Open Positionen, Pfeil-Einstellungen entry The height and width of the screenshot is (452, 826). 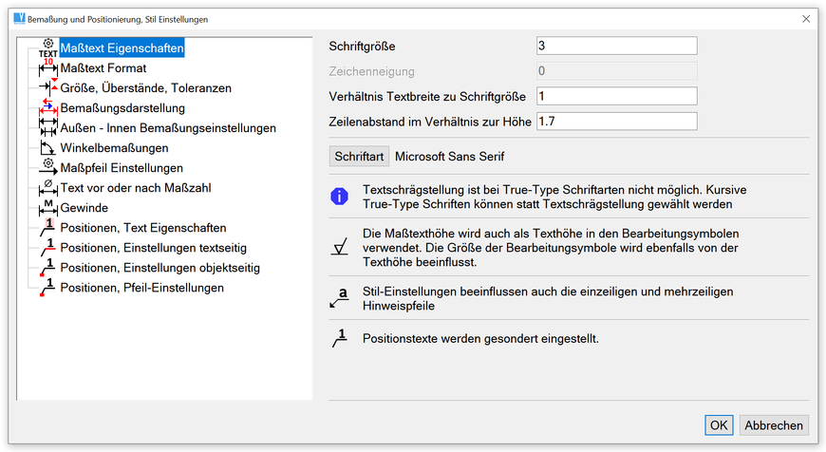(141, 288)
